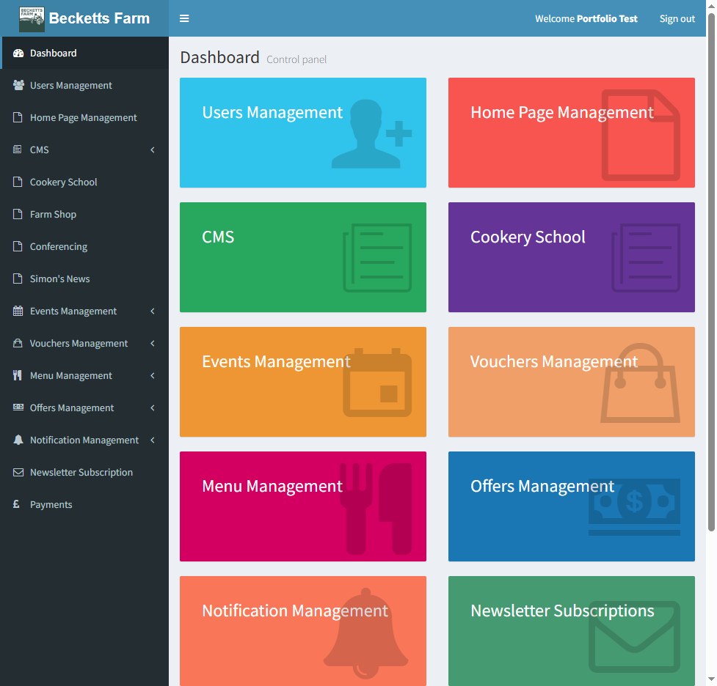Expand the Menu Management submenu chevron
The image size is (717, 686).
click(152, 375)
